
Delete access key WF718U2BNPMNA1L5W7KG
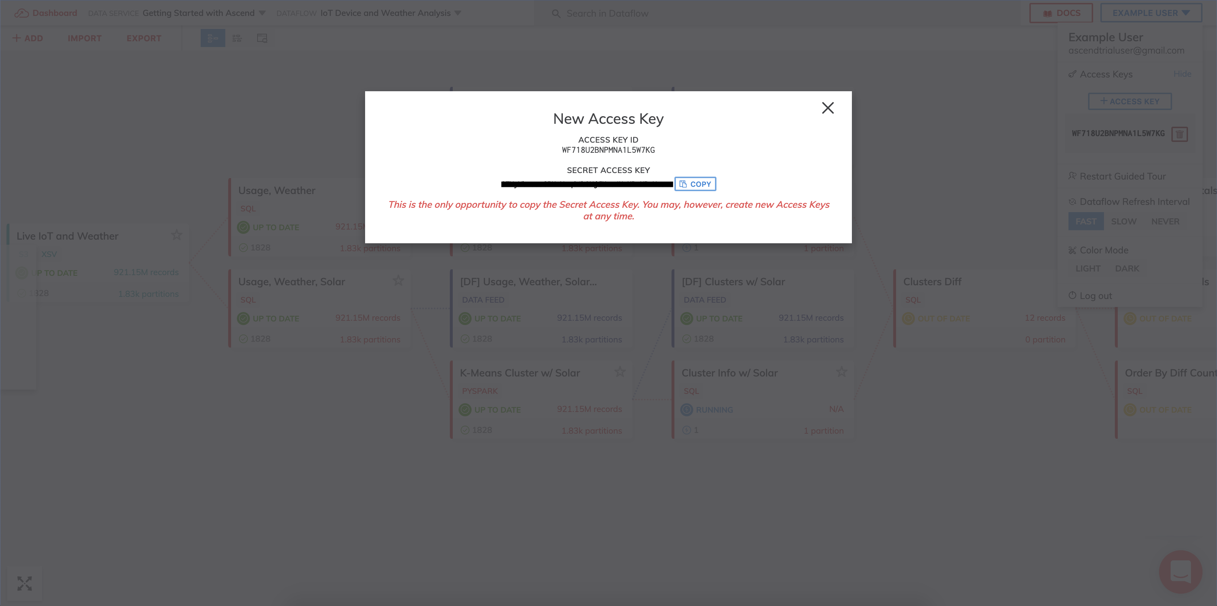[1179, 134]
